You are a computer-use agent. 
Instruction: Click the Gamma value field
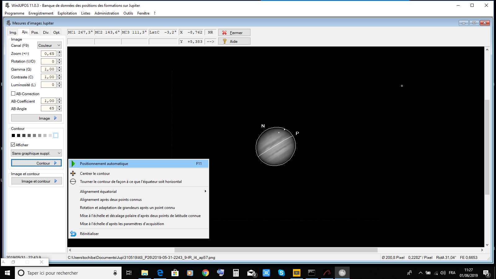tap(49, 69)
